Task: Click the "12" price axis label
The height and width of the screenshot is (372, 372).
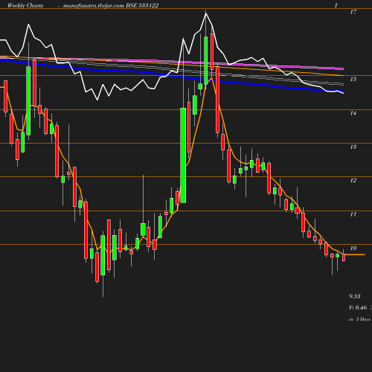Action: point(353,180)
